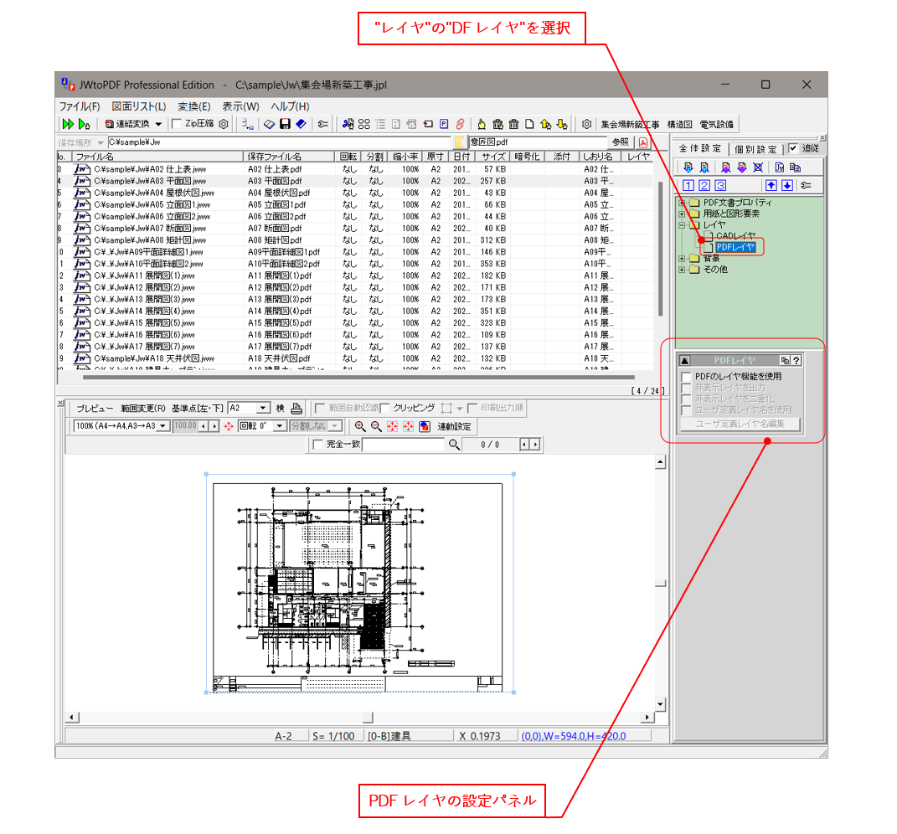897x834 pixels.
Task: Click the 参照 browse button
Action: click(620, 142)
